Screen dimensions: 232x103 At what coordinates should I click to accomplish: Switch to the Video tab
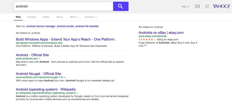[x=46, y=17]
